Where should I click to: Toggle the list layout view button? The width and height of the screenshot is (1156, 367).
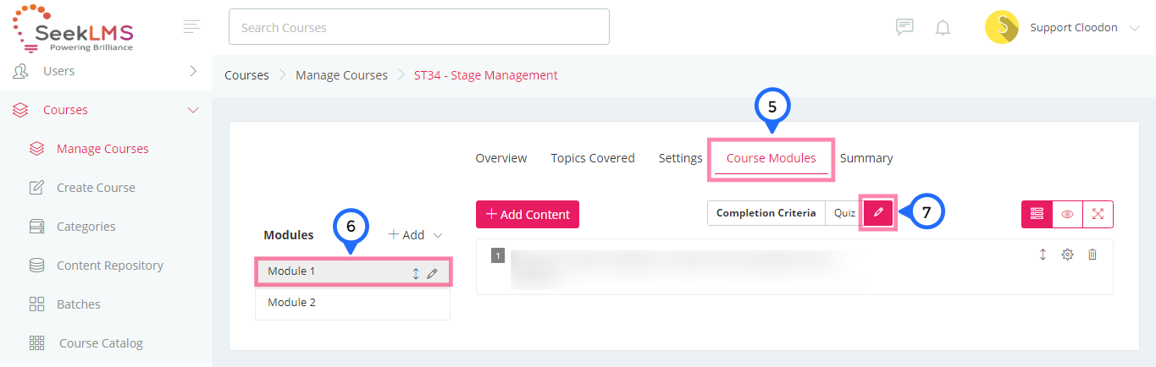click(1037, 214)
